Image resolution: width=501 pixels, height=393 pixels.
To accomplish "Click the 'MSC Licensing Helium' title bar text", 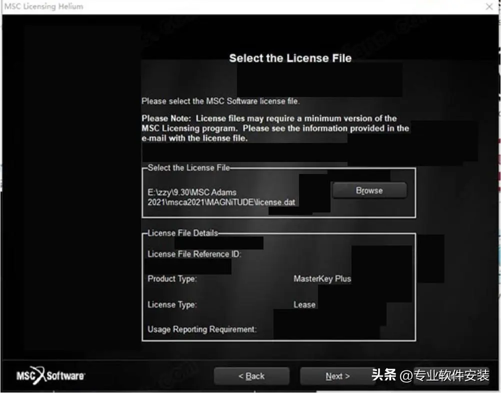I will click(x=44, y=6).
